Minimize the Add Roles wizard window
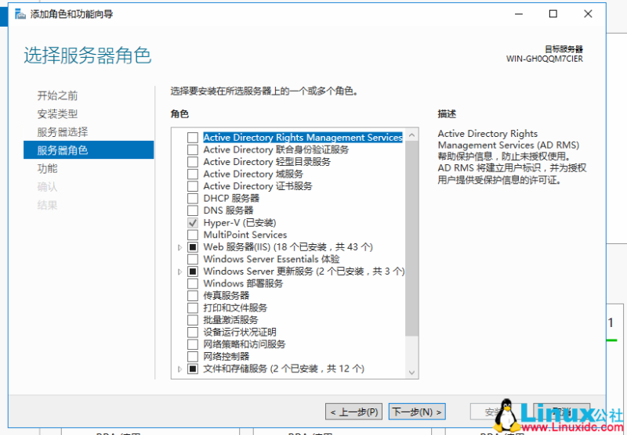 coord(518,14)
